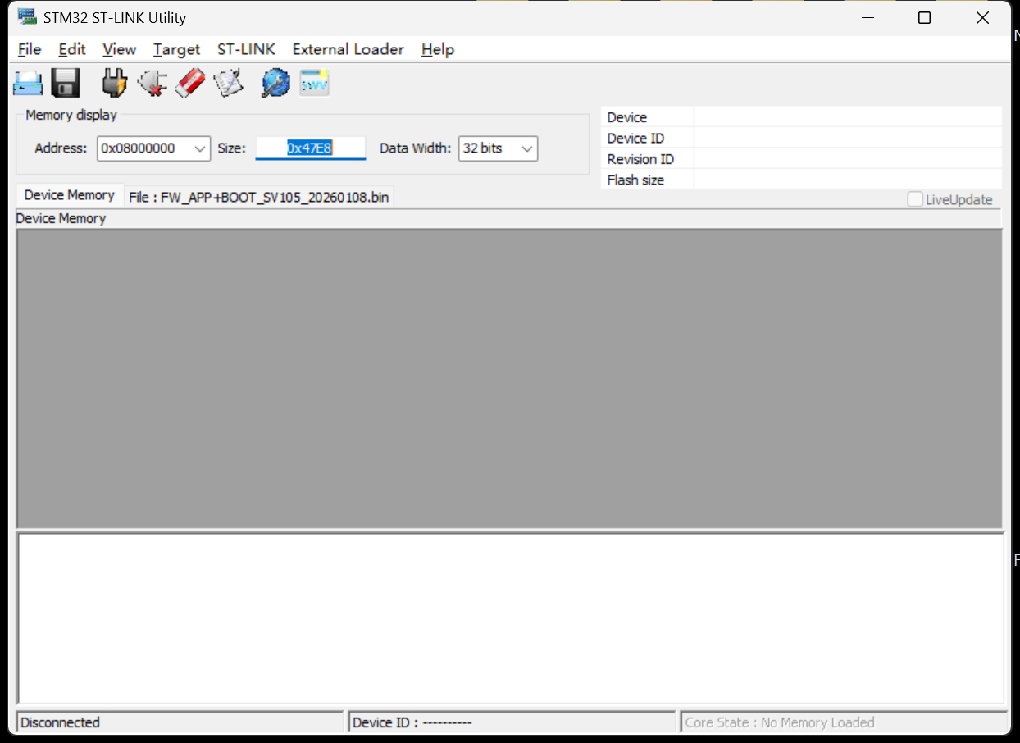Click the Flash size label
1020x743 pixels.
tap(635, 180)
